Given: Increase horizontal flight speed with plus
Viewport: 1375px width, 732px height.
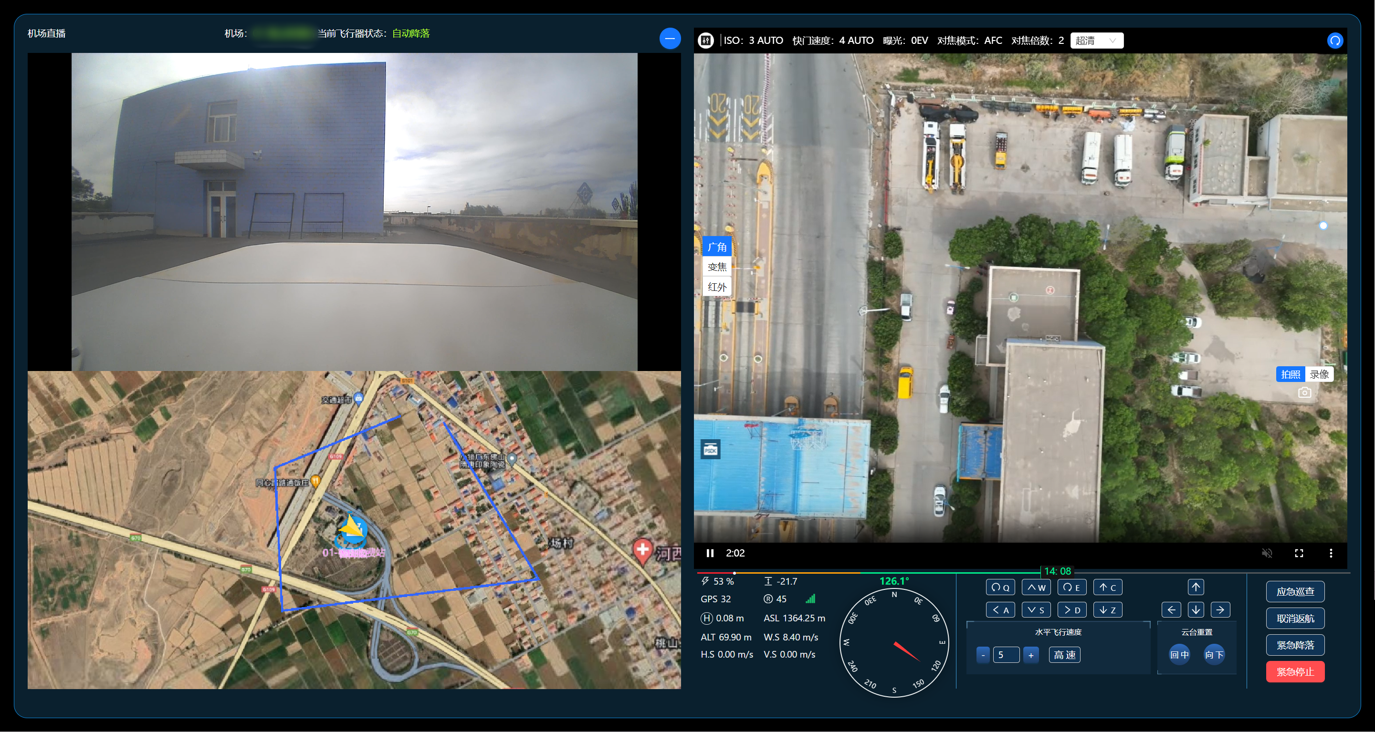Looking at the screenshot, I should (x=1031, y=655).
